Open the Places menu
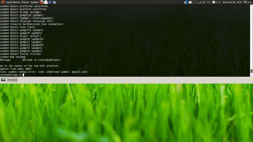This screenshot has width=253, height=142. coord(25,2)
